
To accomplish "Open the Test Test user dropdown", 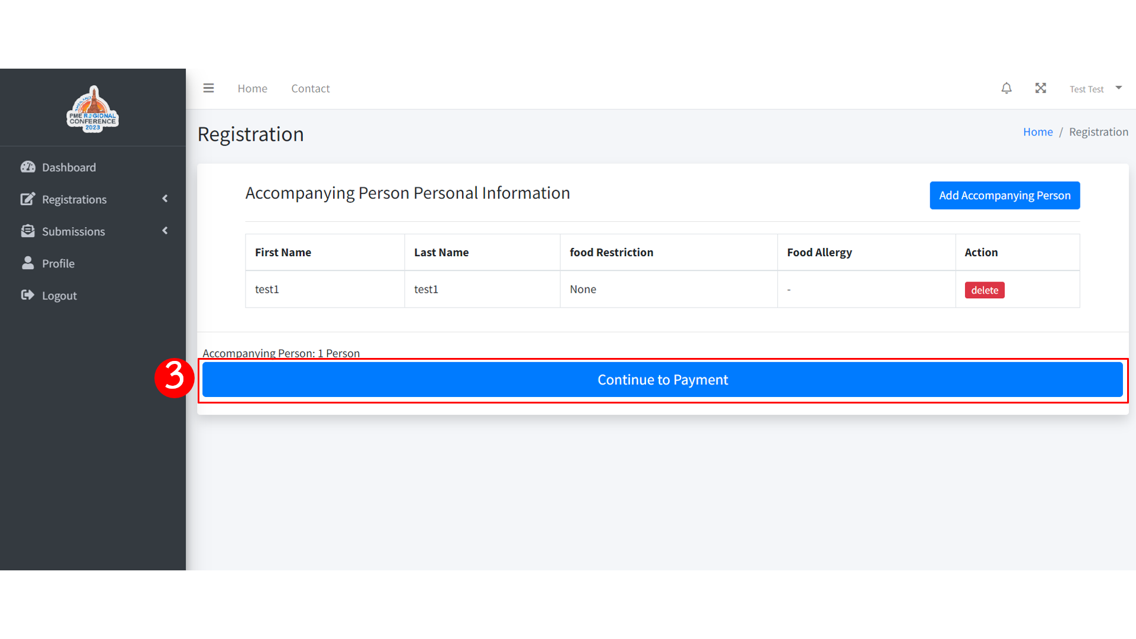I will 1095,89.
